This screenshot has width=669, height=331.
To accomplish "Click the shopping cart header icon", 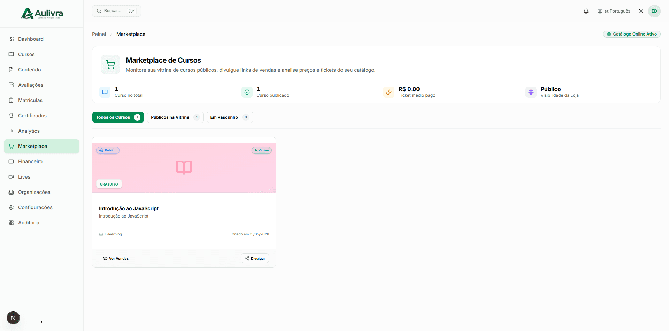I will (110, 64).
